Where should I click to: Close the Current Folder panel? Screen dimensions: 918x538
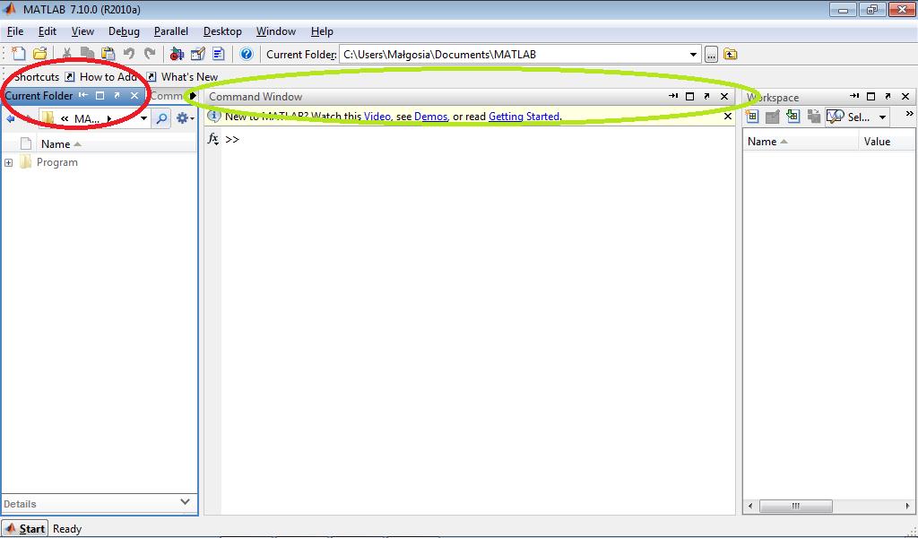point(134,95)
